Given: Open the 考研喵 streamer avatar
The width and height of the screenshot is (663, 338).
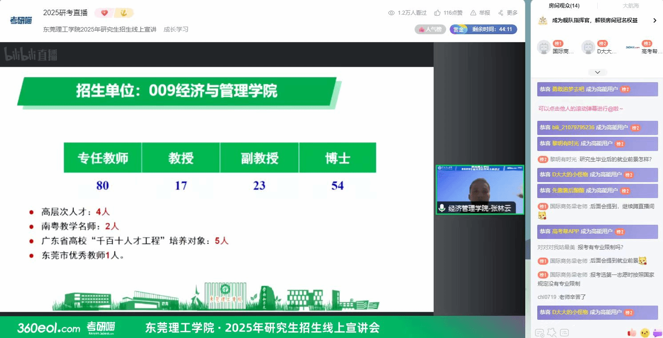Looking at the screenshot, I should (x=21, y=20).
